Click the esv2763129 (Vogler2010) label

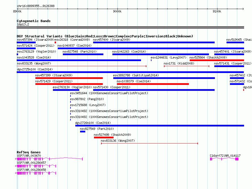click(x=37, y=51)
